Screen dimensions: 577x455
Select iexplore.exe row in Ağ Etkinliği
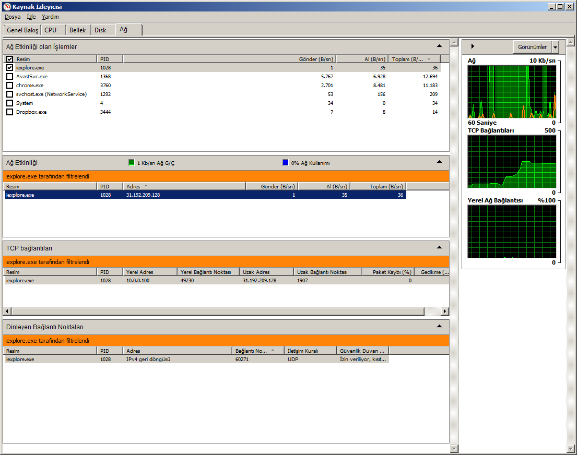tap(205, 195)
